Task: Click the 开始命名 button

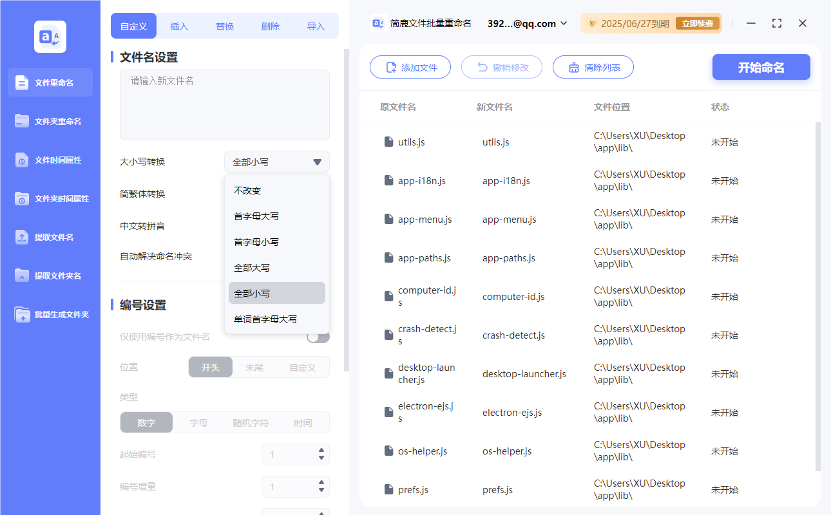Action: (761, 67)
